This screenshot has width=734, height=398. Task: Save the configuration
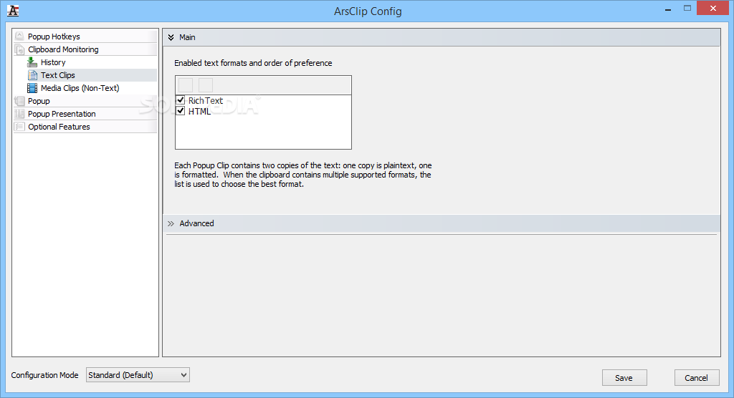pyautogui.click(x=624, y=378)
